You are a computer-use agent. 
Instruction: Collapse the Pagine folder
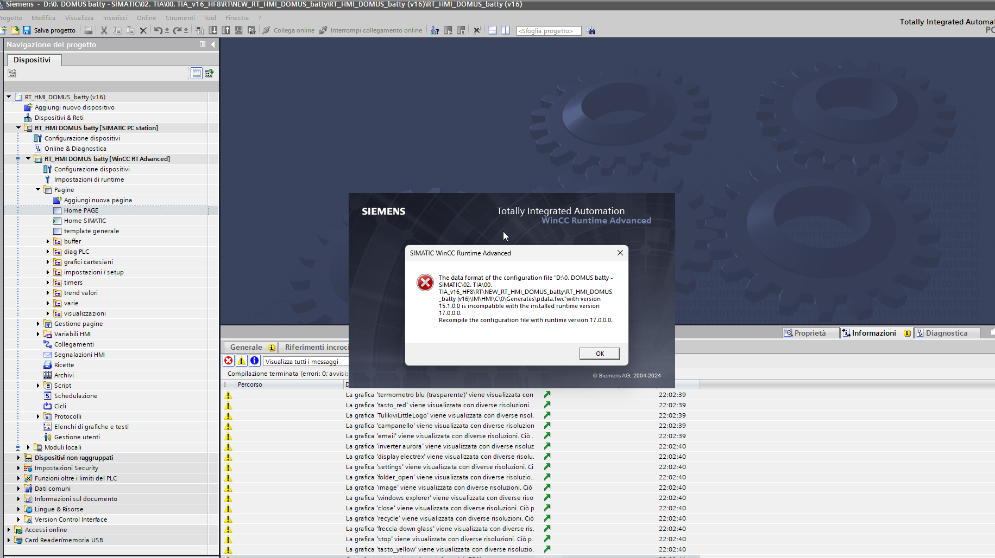click(38, 190)
